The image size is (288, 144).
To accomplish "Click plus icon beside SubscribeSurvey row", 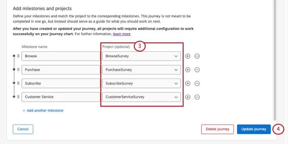I will [188, 83].
